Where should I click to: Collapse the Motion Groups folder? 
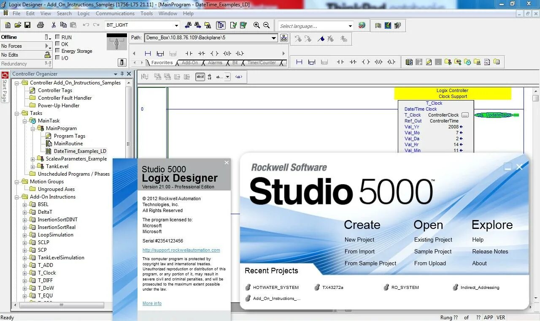17,182
